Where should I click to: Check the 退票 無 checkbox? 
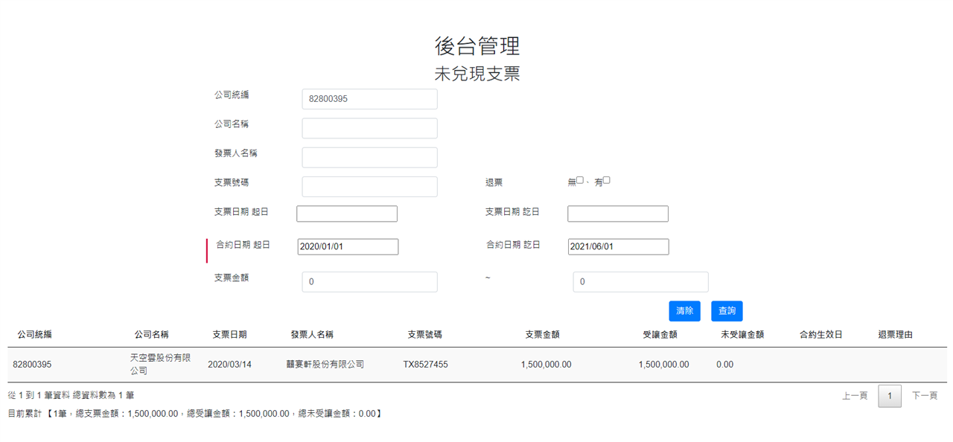(x=580, y=180)
